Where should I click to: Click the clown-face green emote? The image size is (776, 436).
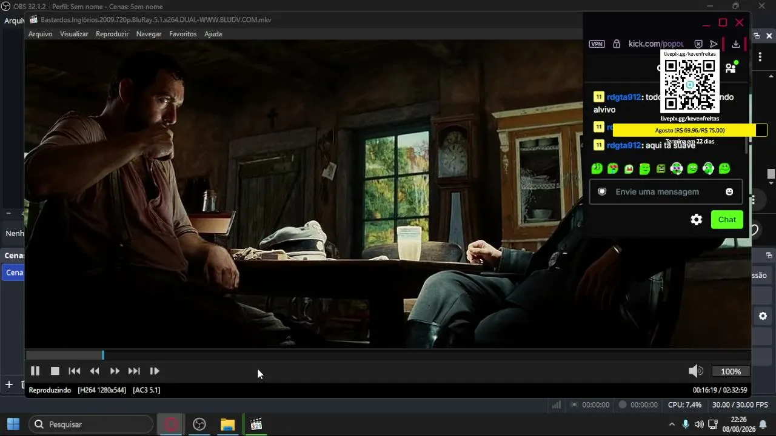click(x=677, y=168)
